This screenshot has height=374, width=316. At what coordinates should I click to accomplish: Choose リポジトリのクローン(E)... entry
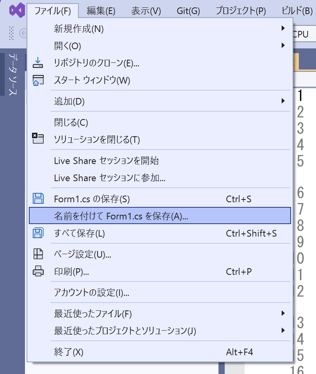(160, 63)
